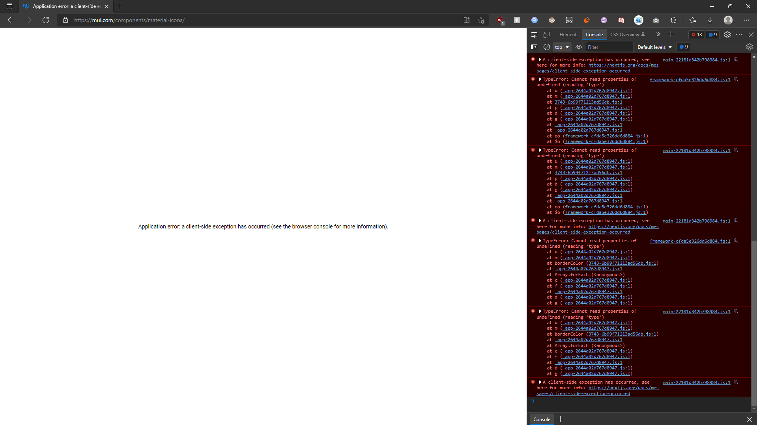Toggle the device emulation toolbar
The height and width of the screenshot is (425, 757).
[547, 34]
